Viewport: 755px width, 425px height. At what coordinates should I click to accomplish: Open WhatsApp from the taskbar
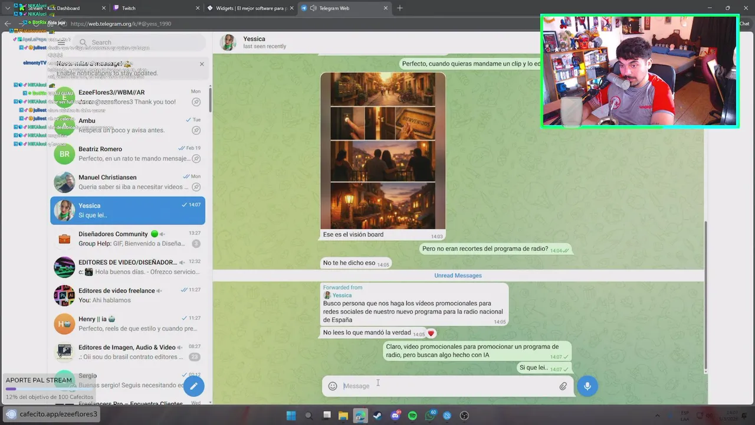pos(430,416)
